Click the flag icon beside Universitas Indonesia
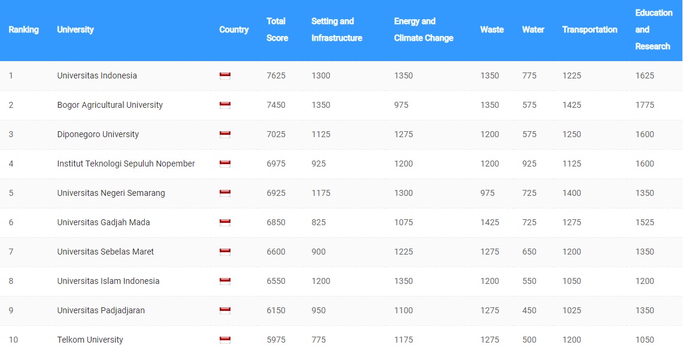 225,76
